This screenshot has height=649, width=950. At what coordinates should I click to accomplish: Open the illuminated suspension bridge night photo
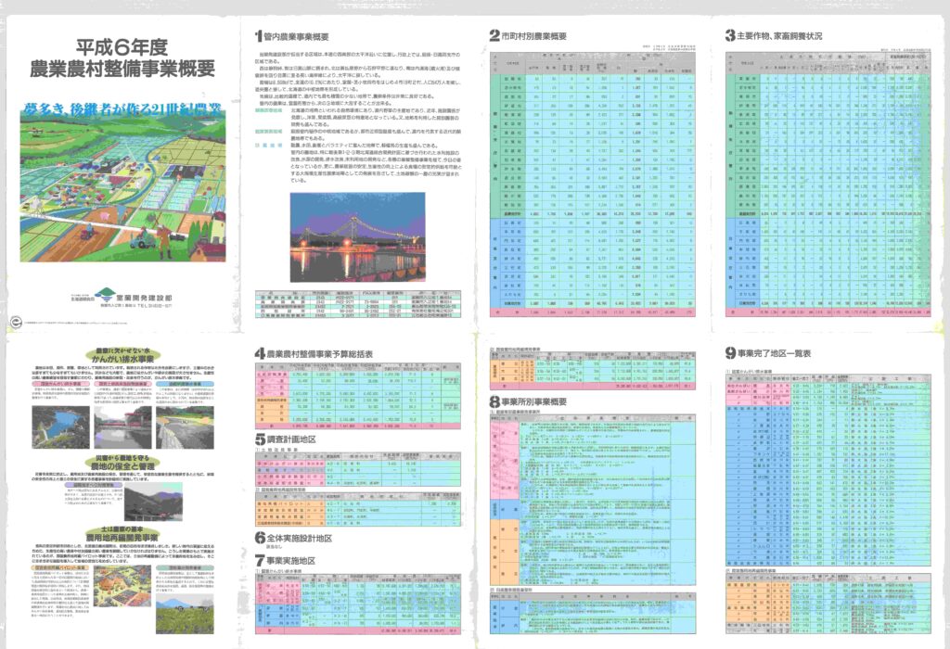pyautogui.click(x=347, y=237)
